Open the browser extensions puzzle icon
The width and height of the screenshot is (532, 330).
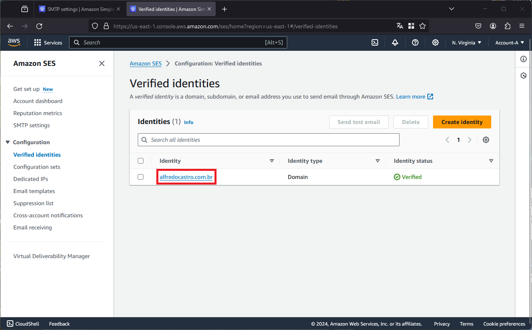coord(507,26)
